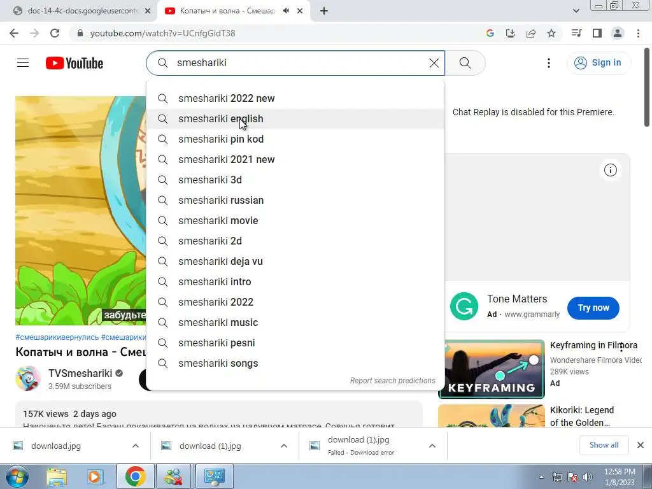Click #смешарикивернулись hashtag link

[x=57, y=337]
